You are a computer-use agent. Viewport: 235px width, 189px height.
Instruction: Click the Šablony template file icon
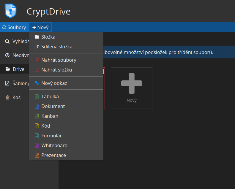coord(7,83)
